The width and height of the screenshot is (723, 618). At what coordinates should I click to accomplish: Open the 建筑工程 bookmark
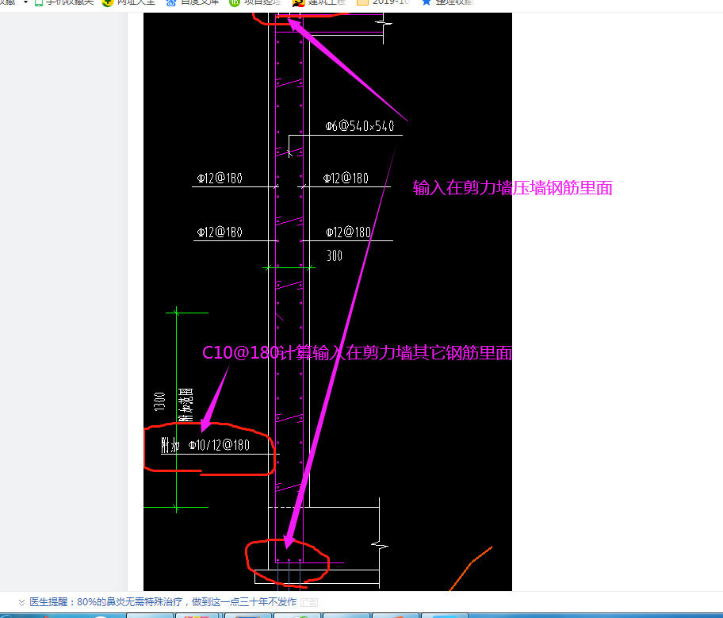(319, 2)
